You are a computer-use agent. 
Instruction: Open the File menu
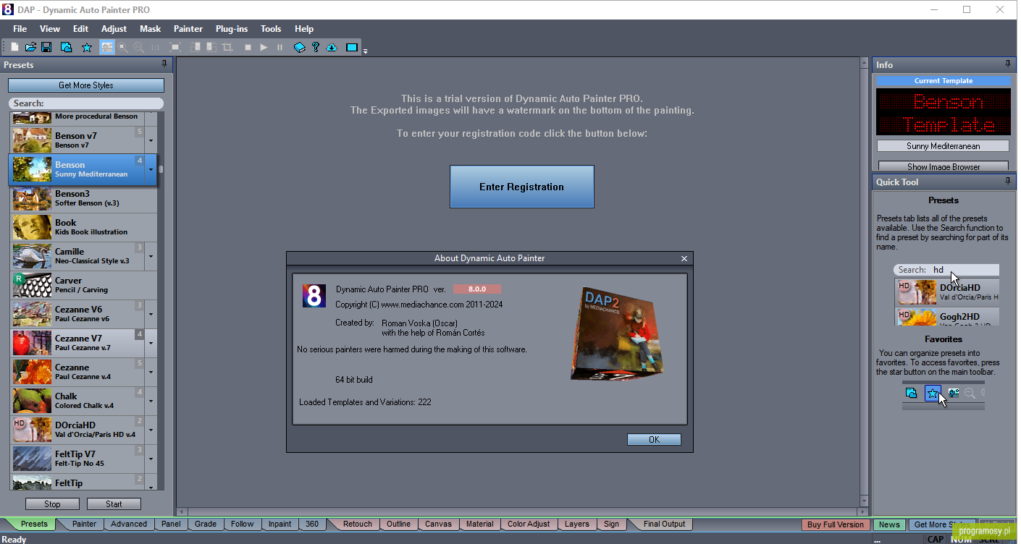pyautogui.click(x=20, y=29)
